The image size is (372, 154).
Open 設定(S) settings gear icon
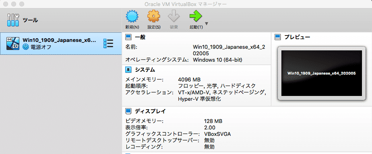click(154, 17)
